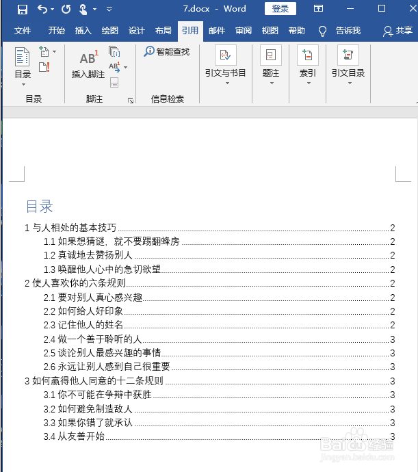The width and height of the screenshot is (418, 472).
Task: Open the Ribbon Display Options icon
Action: click(318, 8)
